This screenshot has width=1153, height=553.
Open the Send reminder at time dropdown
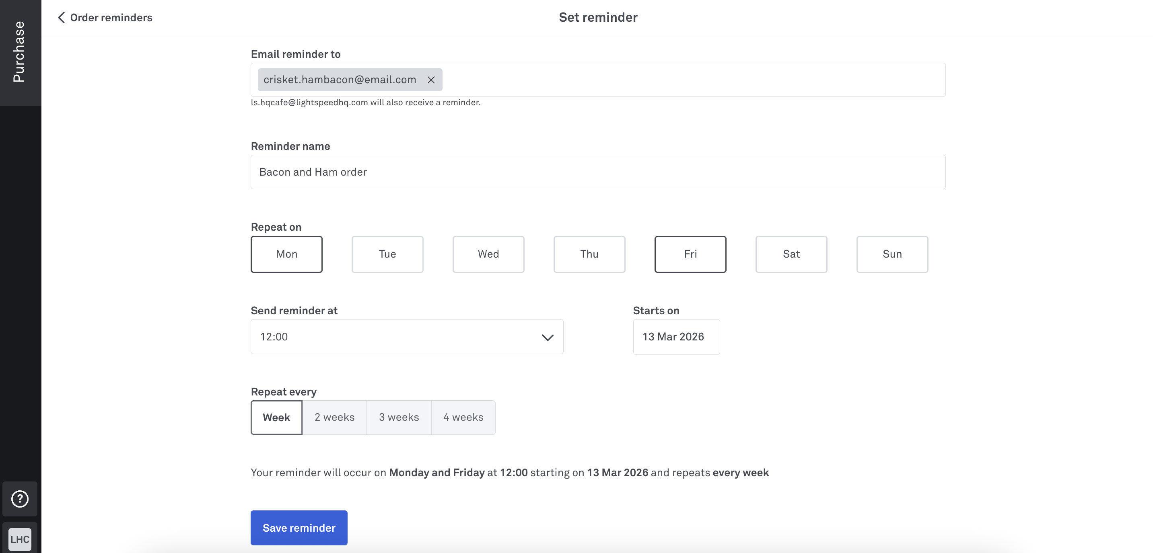407,337
